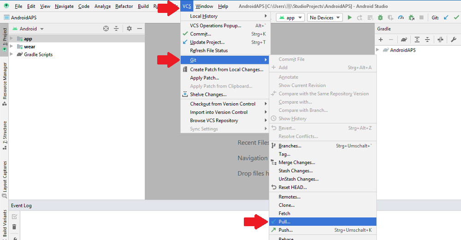Select the Git submenu item
This screenshot has height=240, width=461.
tap(225, 60)
